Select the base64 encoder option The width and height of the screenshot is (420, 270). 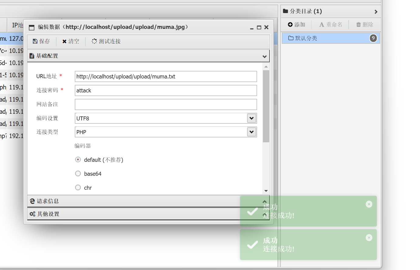(x=78, y=174)
